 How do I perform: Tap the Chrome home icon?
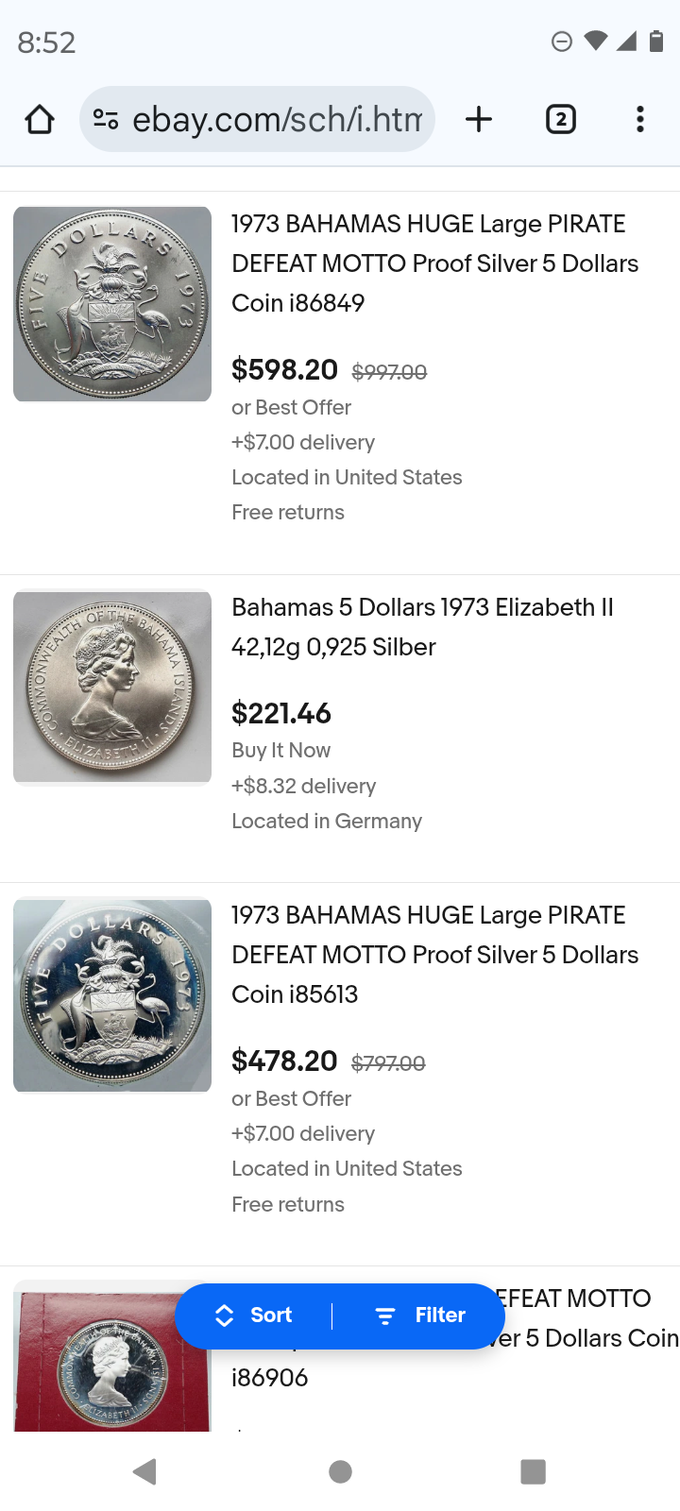click(40, 120)
